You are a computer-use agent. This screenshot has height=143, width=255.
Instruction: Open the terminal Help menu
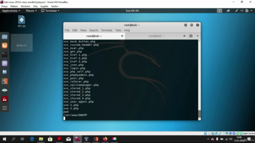coord(127,30)
